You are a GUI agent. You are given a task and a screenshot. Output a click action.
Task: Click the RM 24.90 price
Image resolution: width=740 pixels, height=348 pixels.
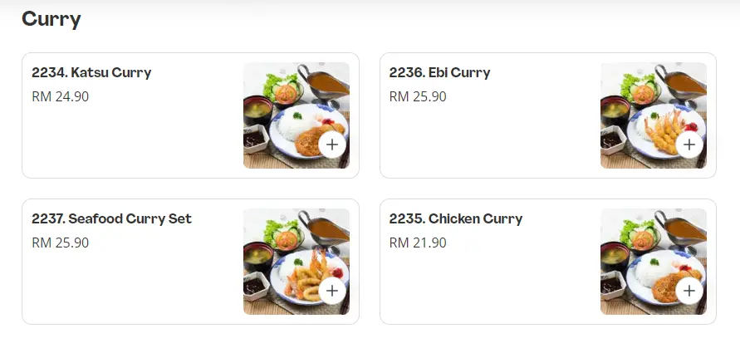point(60,96)
